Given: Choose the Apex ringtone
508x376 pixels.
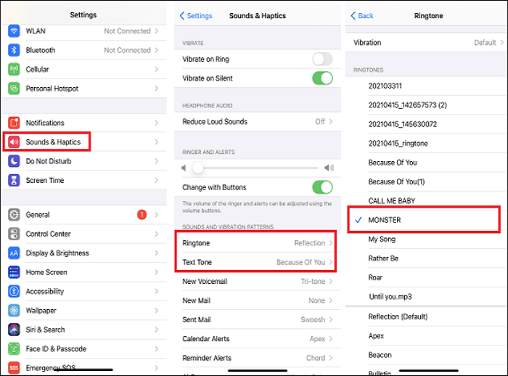Looking at the screenshot, I should pyautogui.click(x=426, y=336).
